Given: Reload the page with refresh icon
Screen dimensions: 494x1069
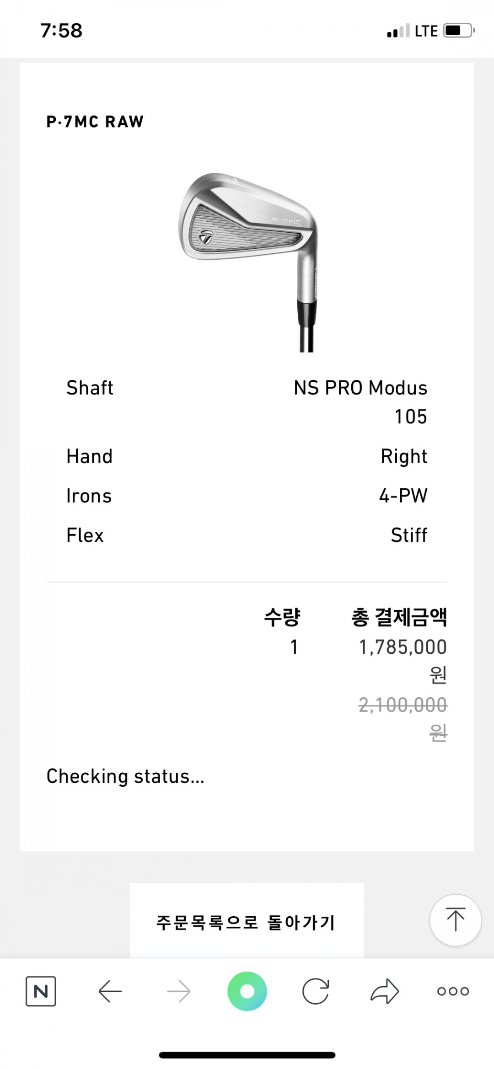Looking at the screenshot, I should click(x=316, y=991).
